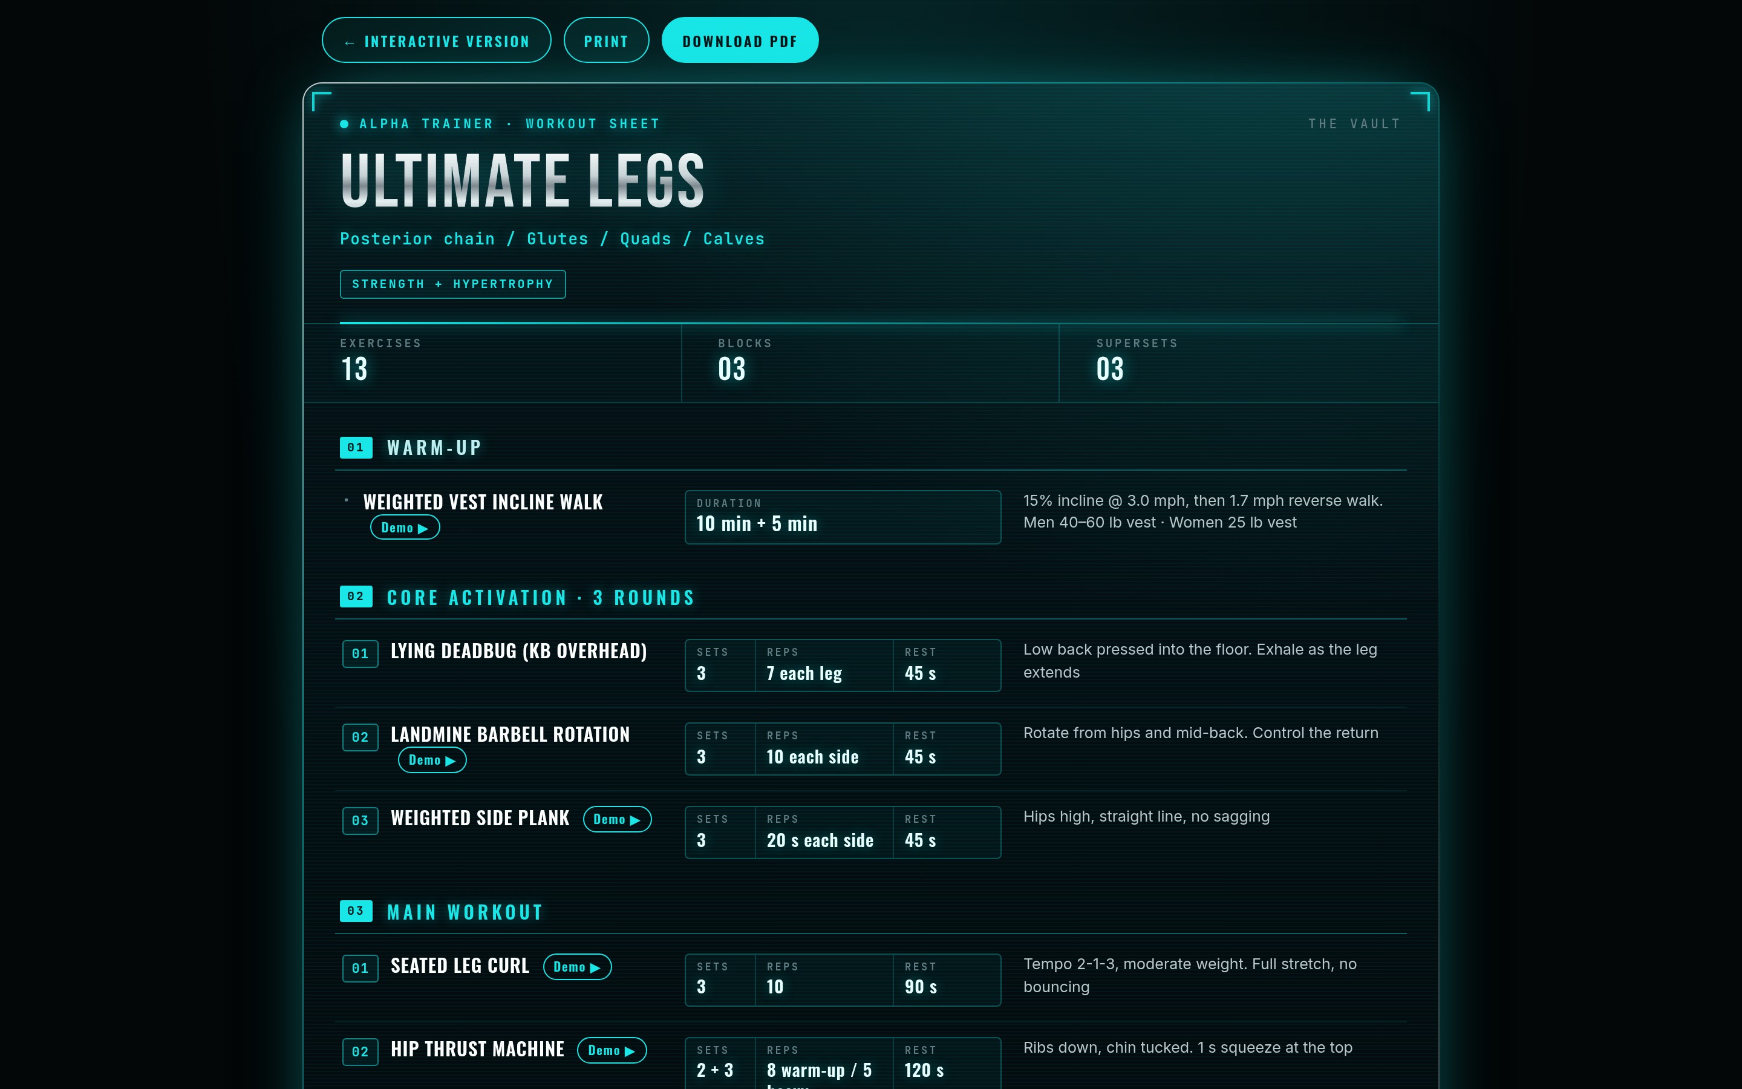1742x1089 pixels.
Task: Click the Ribs down, chin tucked note
Action: coord(1188,1047)
